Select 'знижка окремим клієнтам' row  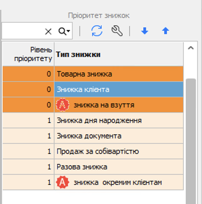point(93,182)
